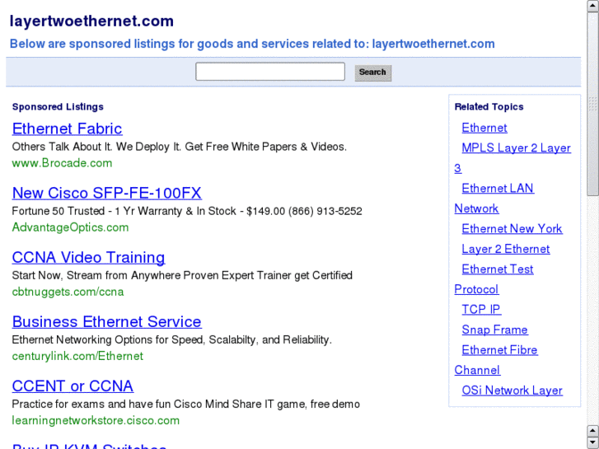Click the Fortune 50 Trusted description

[187, 211]
